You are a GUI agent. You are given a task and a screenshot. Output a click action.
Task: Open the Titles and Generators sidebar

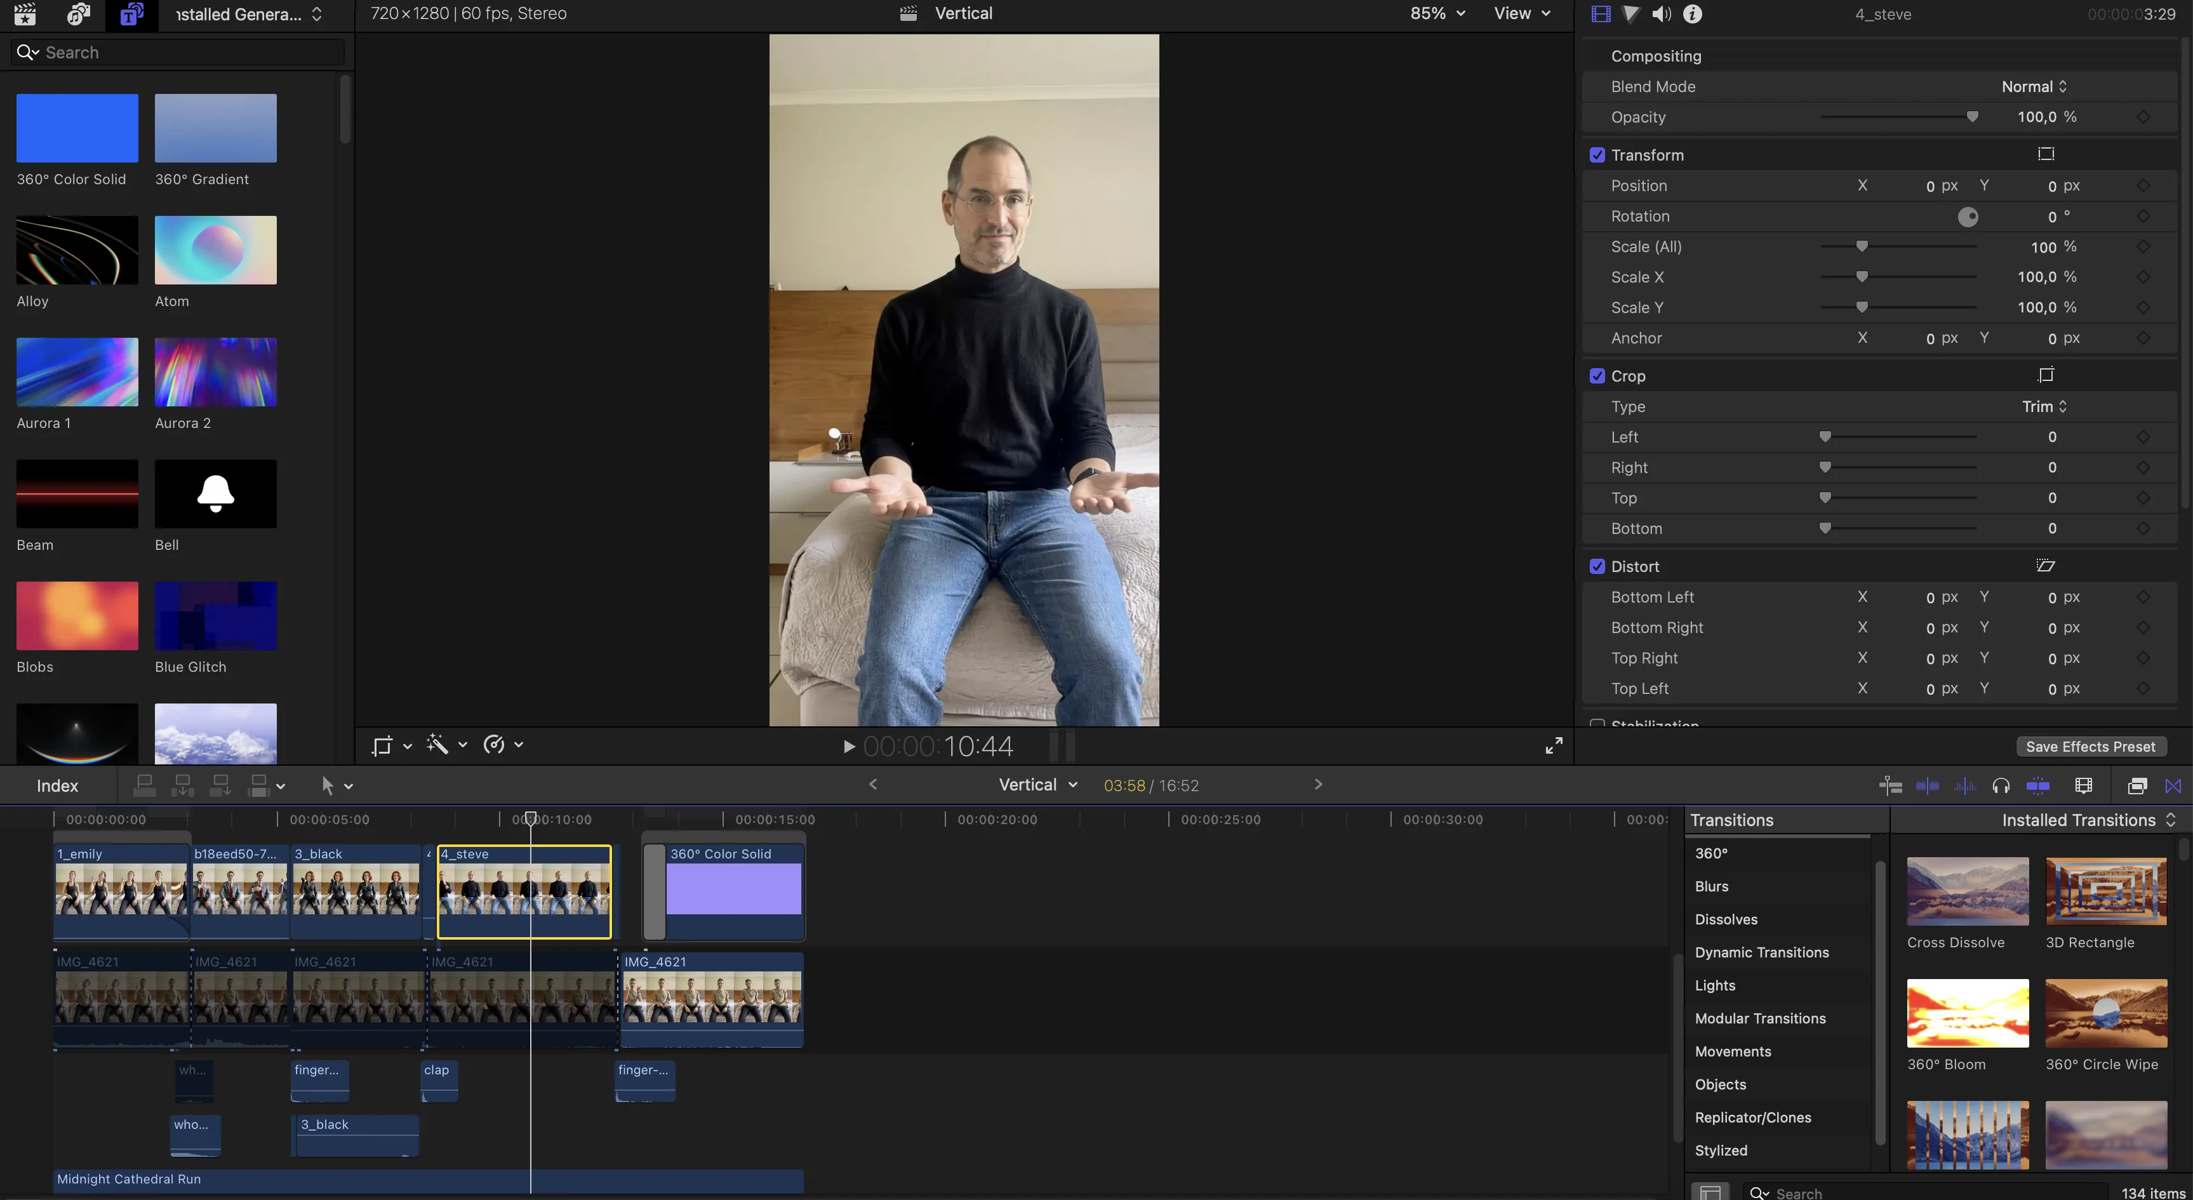point(131,13)
